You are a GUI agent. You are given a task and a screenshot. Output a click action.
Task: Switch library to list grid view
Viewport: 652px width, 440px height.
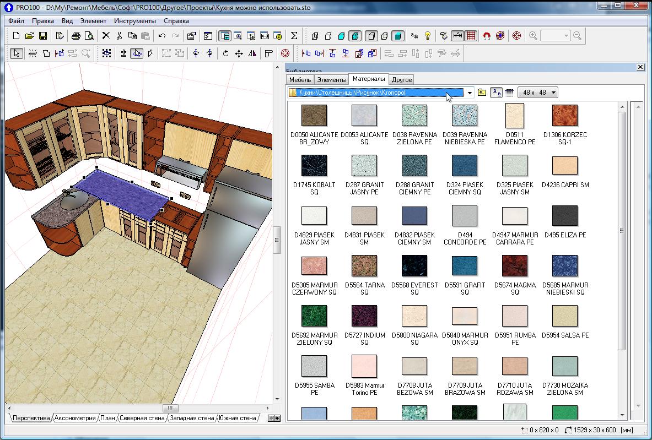[x=509, y=93]
